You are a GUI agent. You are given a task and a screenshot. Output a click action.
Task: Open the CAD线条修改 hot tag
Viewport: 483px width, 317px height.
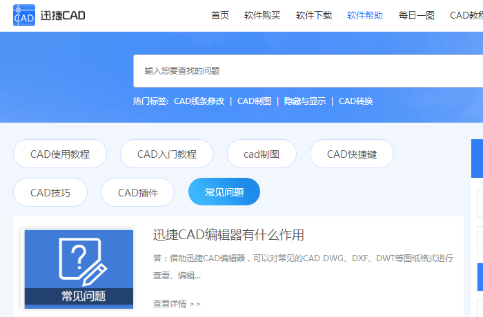(199, 101)
